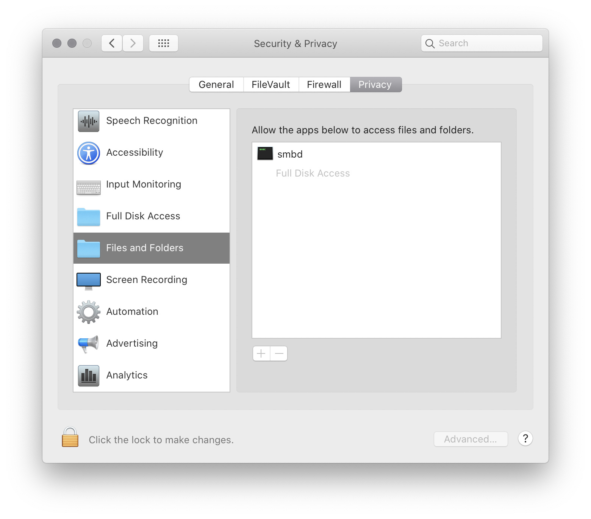This screenshot has height=519, width=591.
Task: Click the Screen Recording monitor icon
Action: coord(89,281)
